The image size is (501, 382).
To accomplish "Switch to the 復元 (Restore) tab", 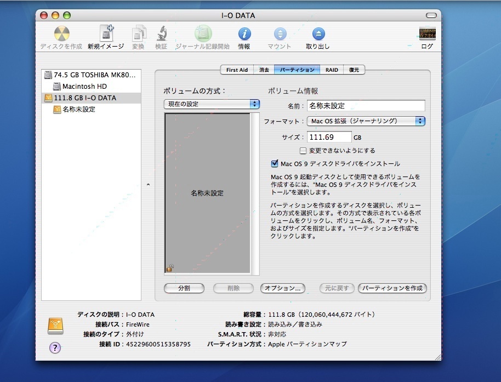I will coord(354,70).
